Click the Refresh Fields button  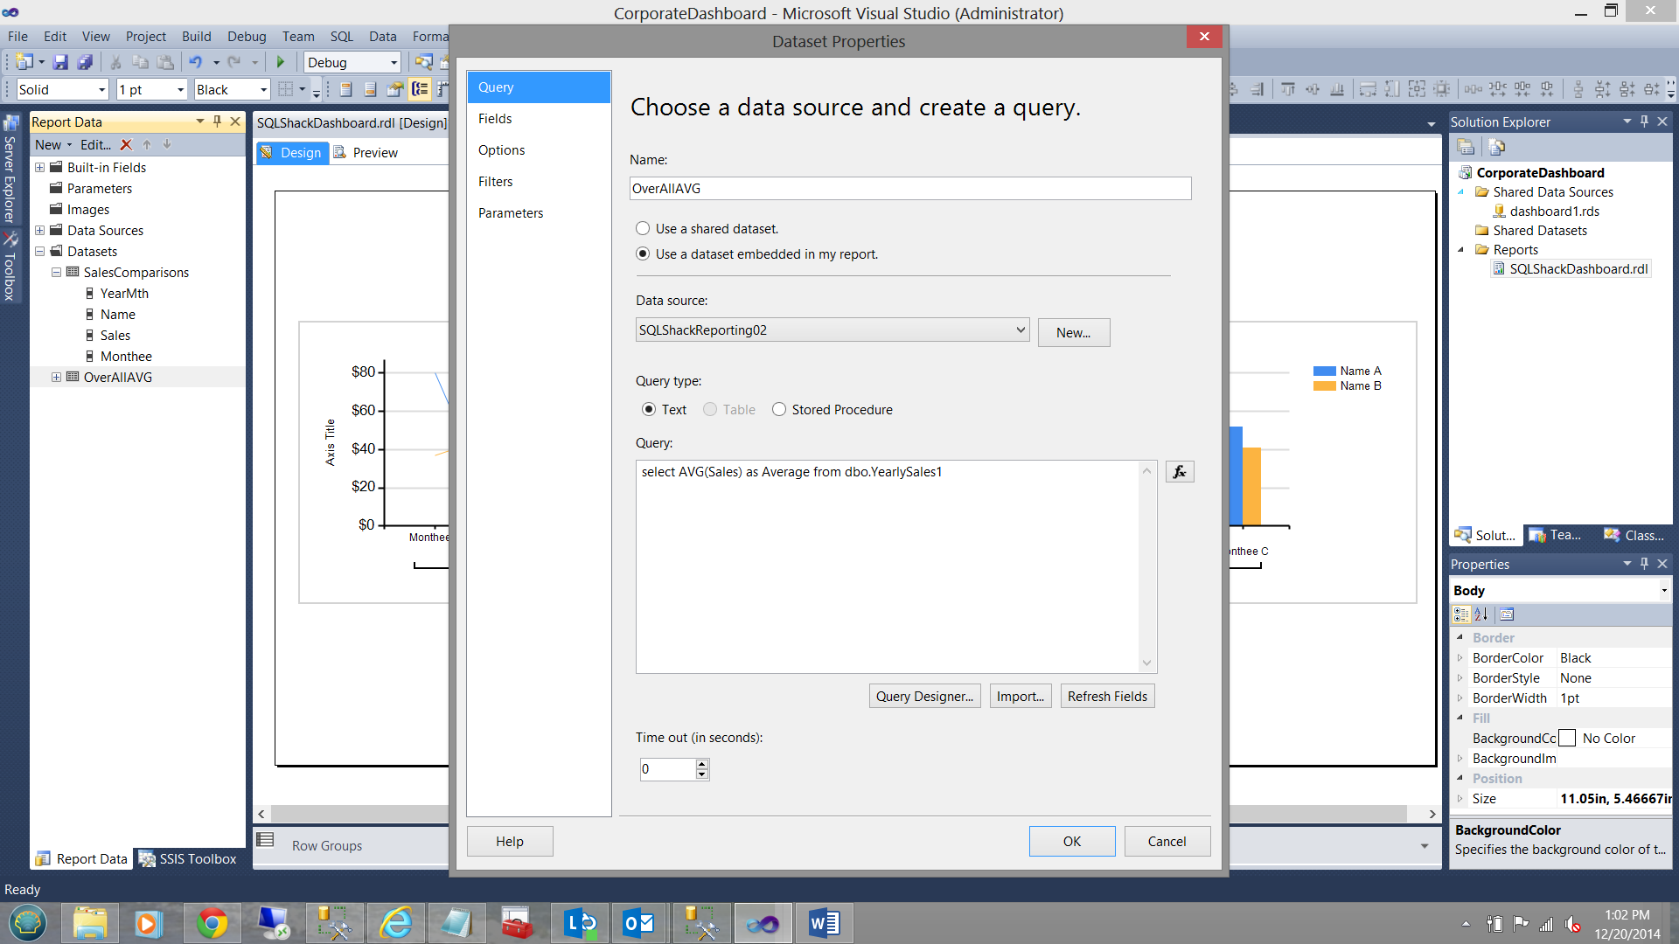tap(1106, 696)
